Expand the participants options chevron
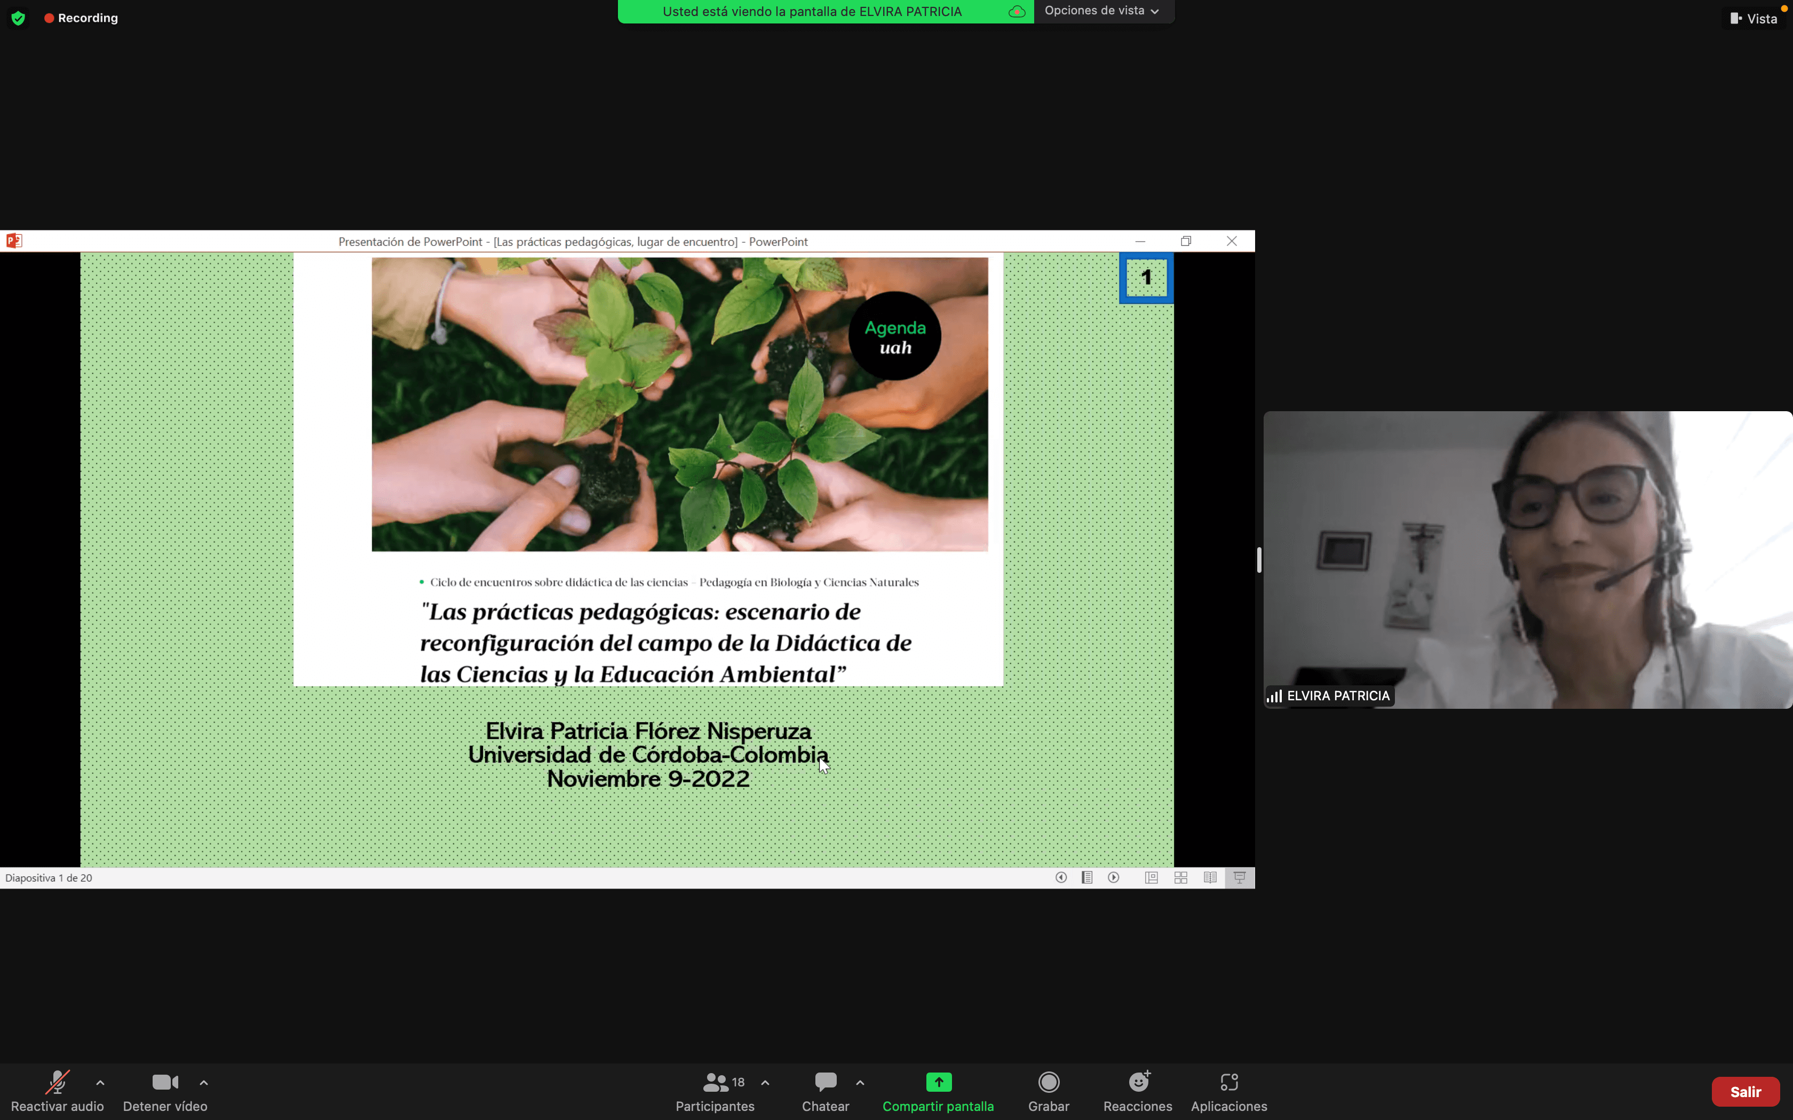 pyautogui.click(x=765, y=1083)
